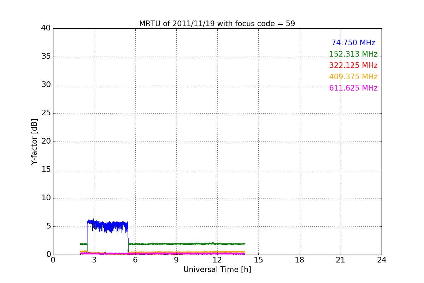Click the green 152.313 MHz trace near 9 h

pyautogui.click(x=176, y=244)
